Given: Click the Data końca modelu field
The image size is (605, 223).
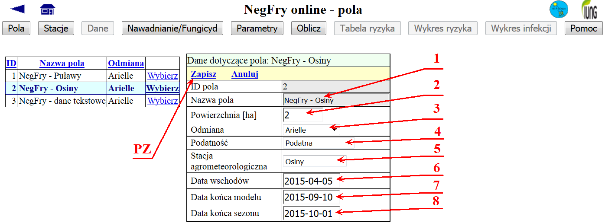Looking at the screenshot, I should click(x=311, y=198).
